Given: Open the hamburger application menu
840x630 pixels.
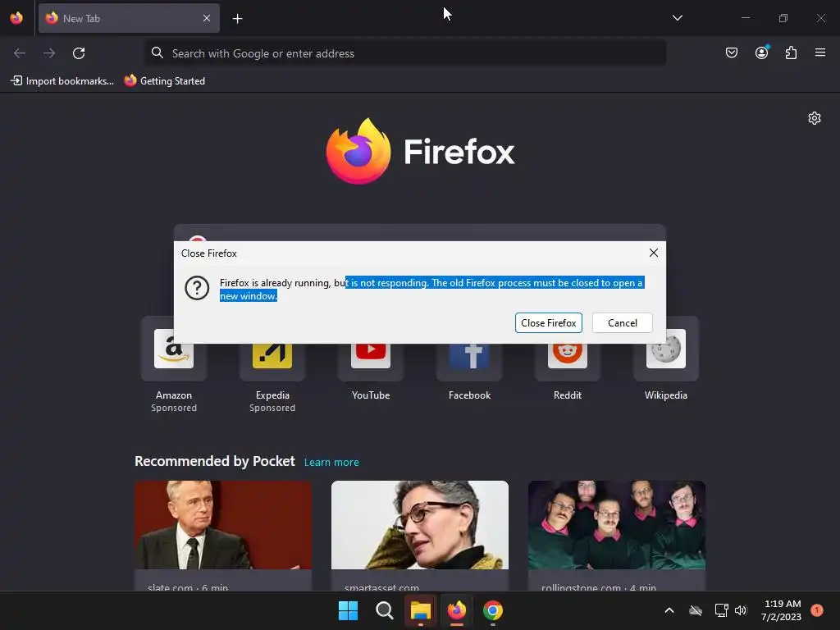Looking at the screenshot, I should [819, 52].
